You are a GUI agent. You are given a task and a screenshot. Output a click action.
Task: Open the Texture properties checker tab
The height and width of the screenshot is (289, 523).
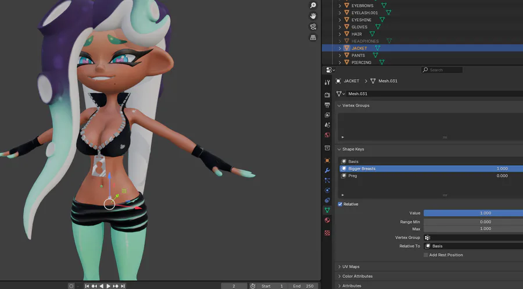pyautogui.click(x=327, y=233)
